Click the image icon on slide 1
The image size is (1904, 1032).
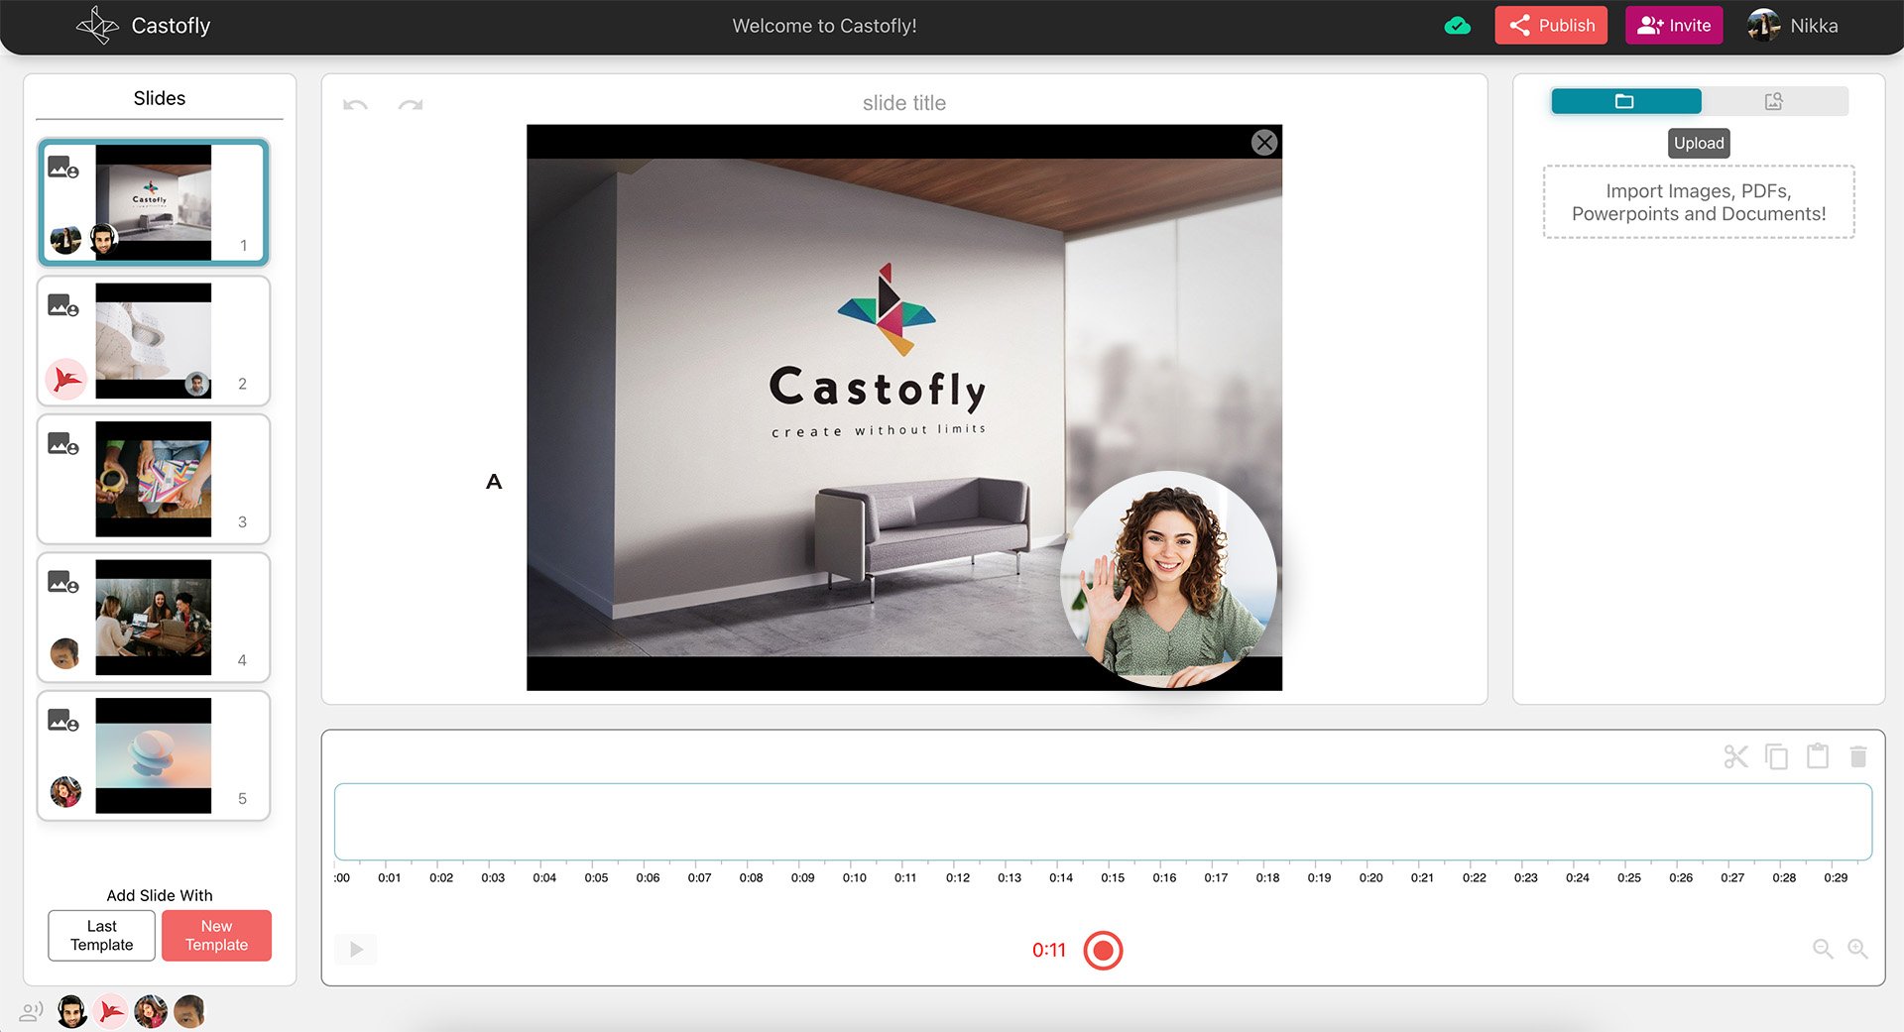point(63,168)
